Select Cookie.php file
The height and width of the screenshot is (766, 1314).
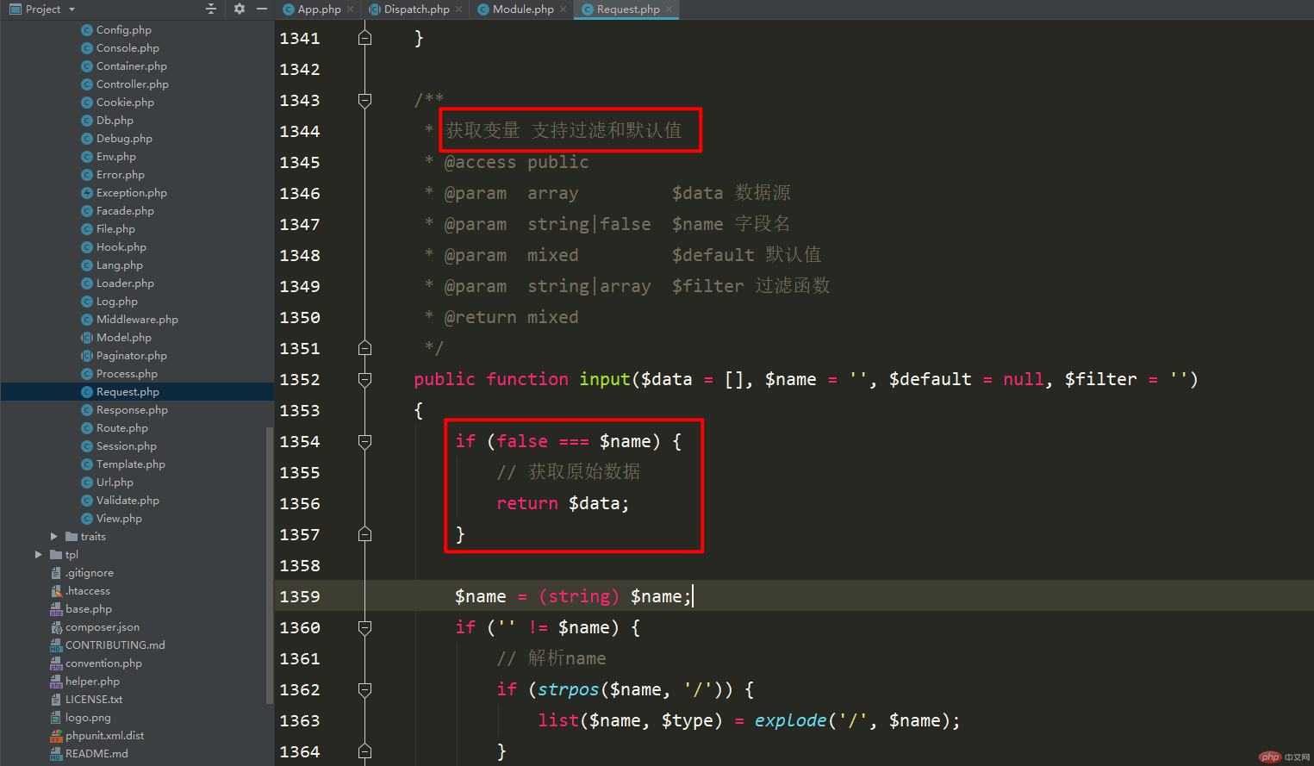pyautogui.click(x=125, y=103)
